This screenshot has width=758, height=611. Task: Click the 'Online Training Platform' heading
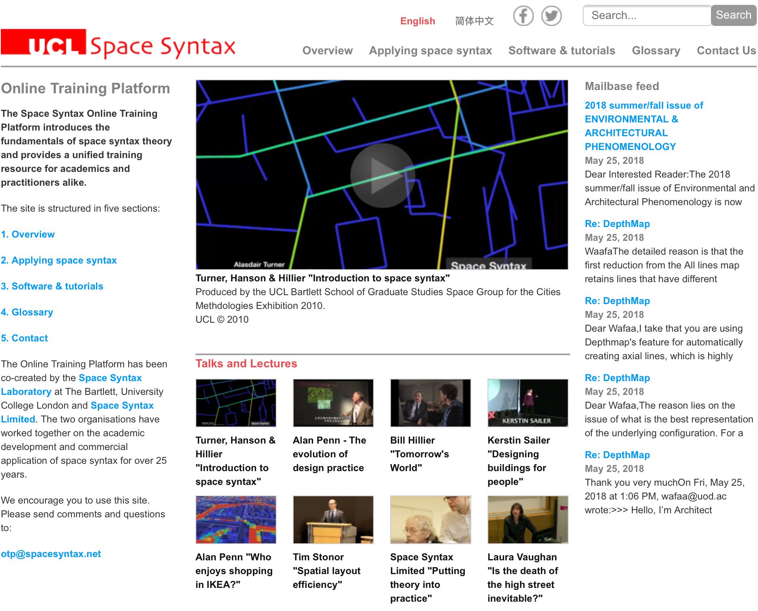pos(85,88)
